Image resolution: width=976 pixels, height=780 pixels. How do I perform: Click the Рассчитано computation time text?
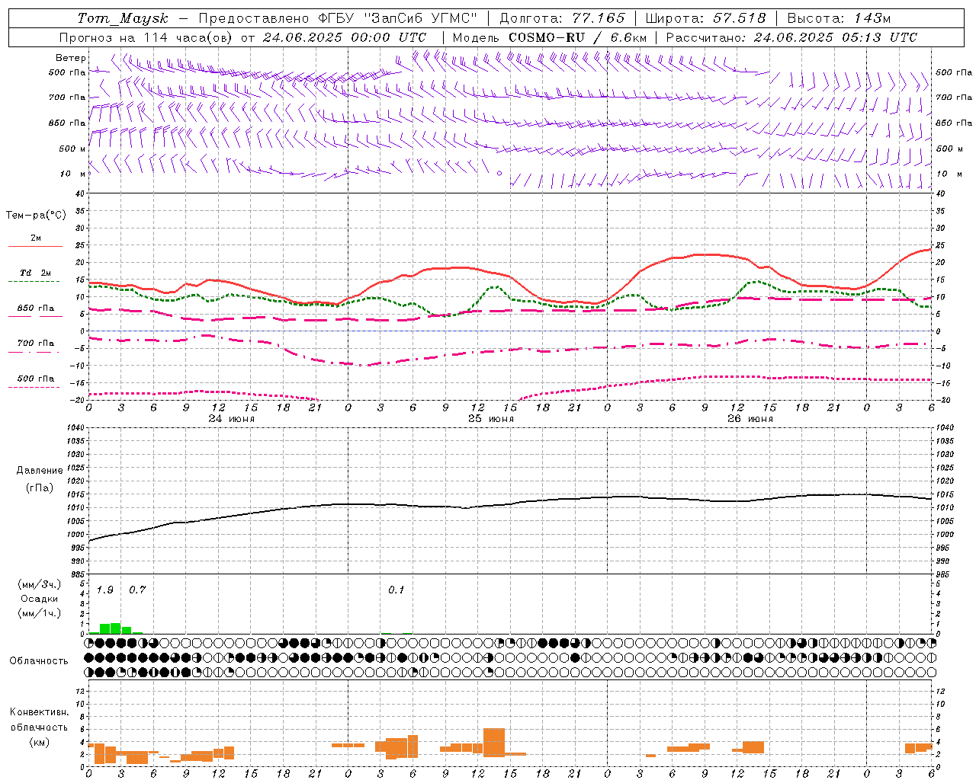pos(791,37)
